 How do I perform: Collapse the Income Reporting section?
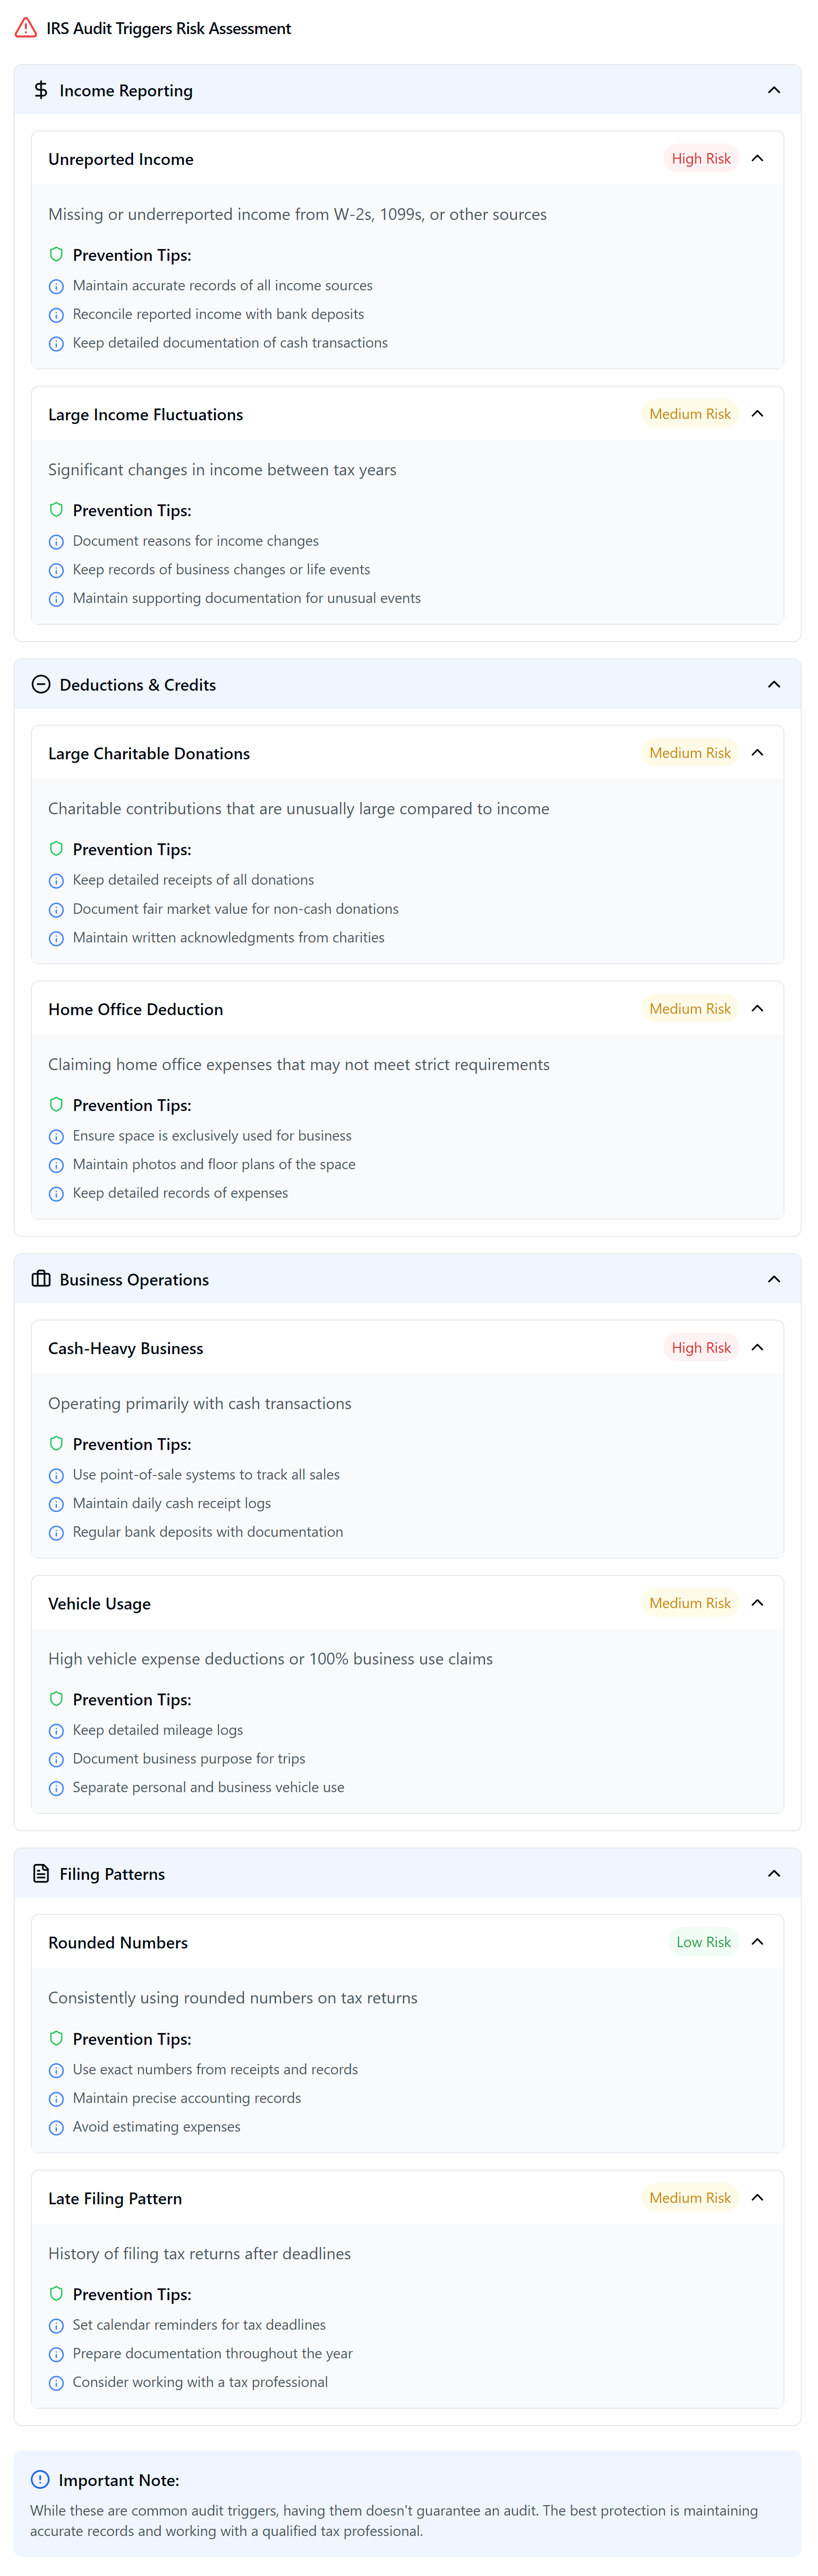[x=773, y=90]
